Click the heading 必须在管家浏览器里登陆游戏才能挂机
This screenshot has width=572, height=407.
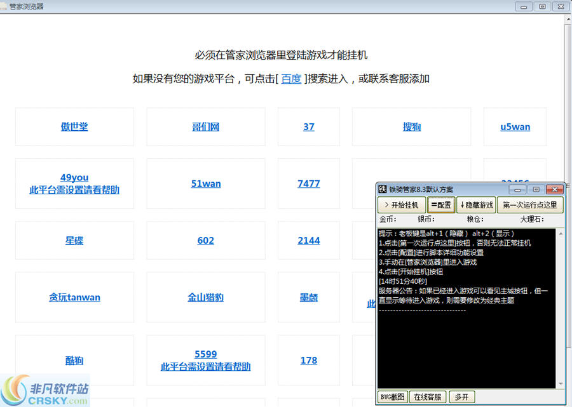click(281, 55)
